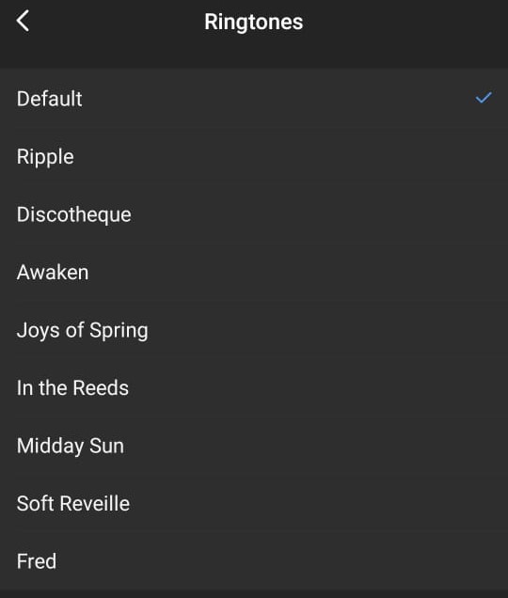Preview the Ripple tone entry
The image size is (508, 598).
point(254,156)
